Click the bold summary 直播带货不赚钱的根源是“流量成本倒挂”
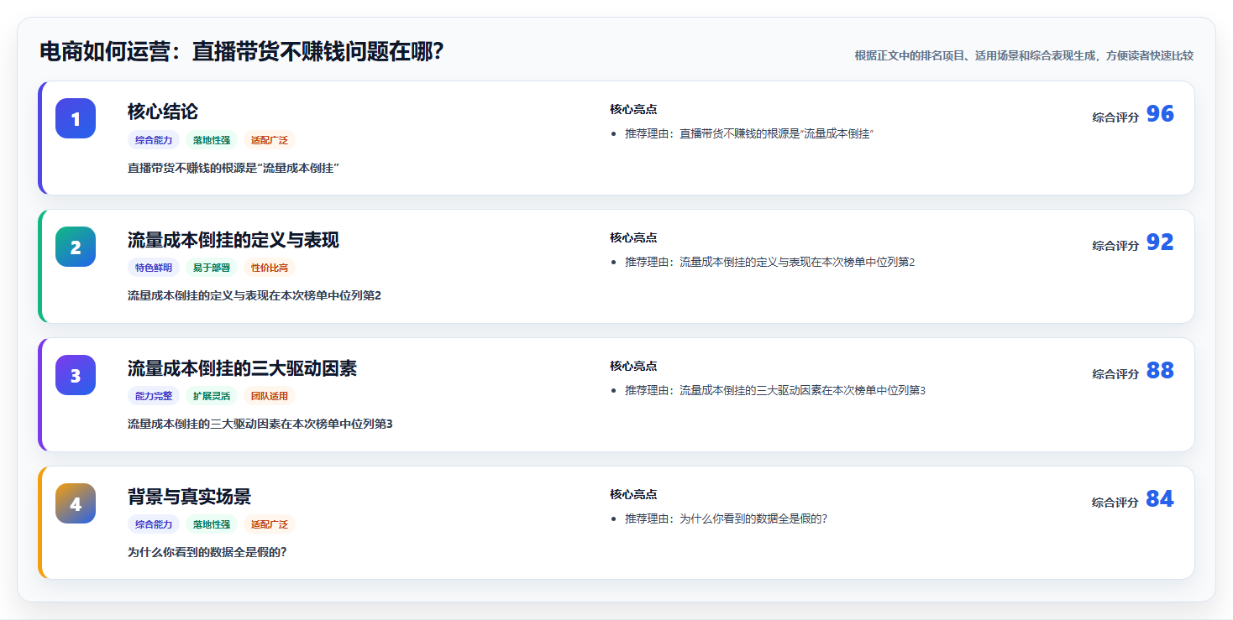The image size is (1233, 620). 233,169
